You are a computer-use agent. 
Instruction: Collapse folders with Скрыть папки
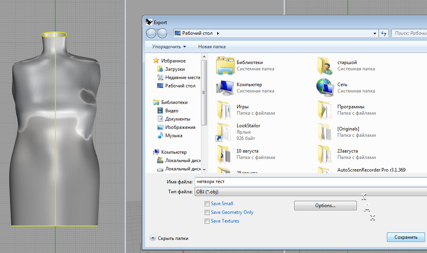(169, 238)
